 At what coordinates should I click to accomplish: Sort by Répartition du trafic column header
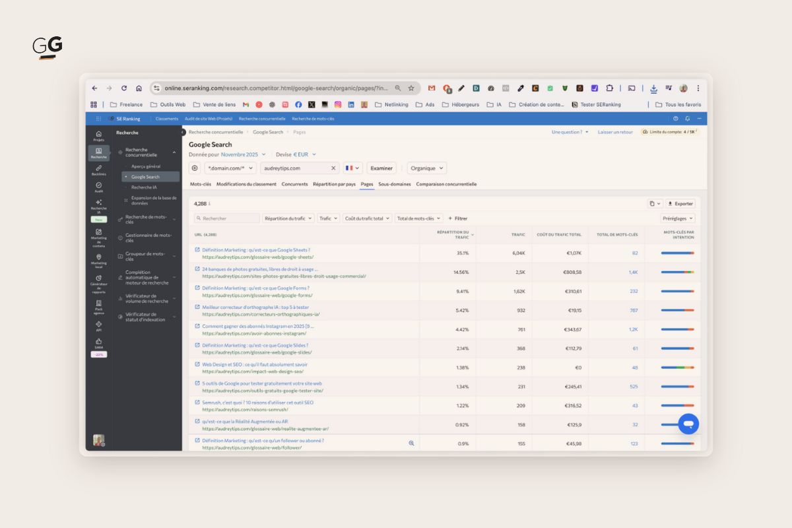(453, 234)
